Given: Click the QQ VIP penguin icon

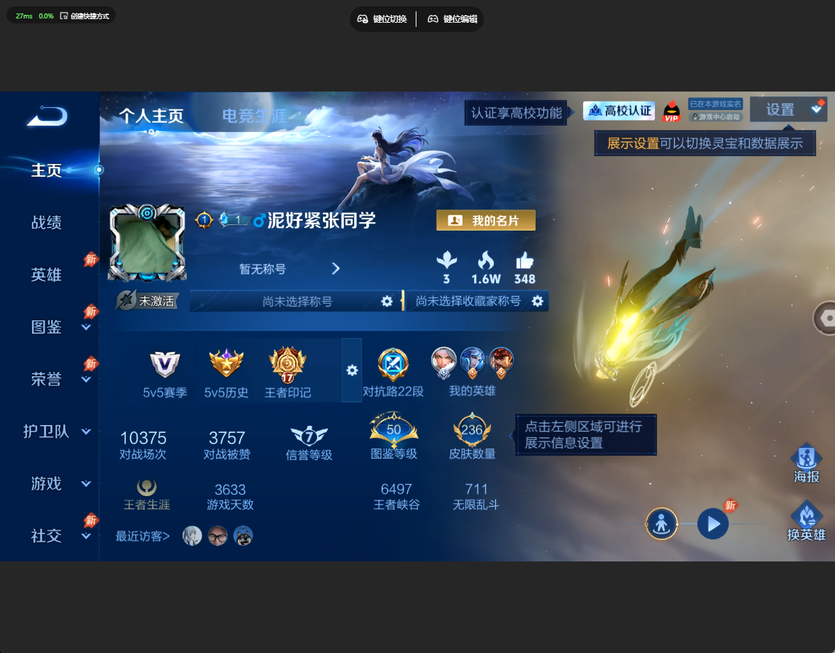Looking at the screenshot, I should (x=672, y=111).
